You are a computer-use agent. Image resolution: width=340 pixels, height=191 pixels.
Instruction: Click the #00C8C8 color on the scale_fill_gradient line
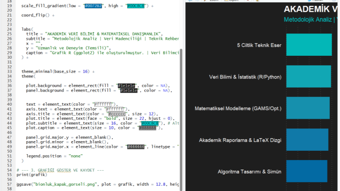(136, 6)
